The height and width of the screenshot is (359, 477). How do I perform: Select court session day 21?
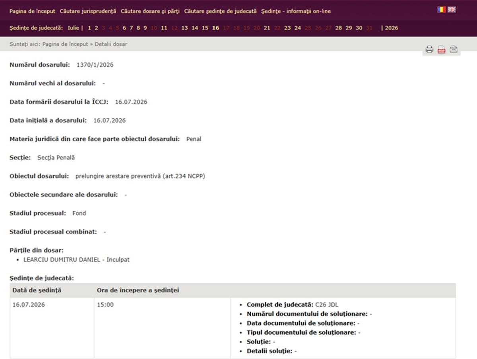267,28
